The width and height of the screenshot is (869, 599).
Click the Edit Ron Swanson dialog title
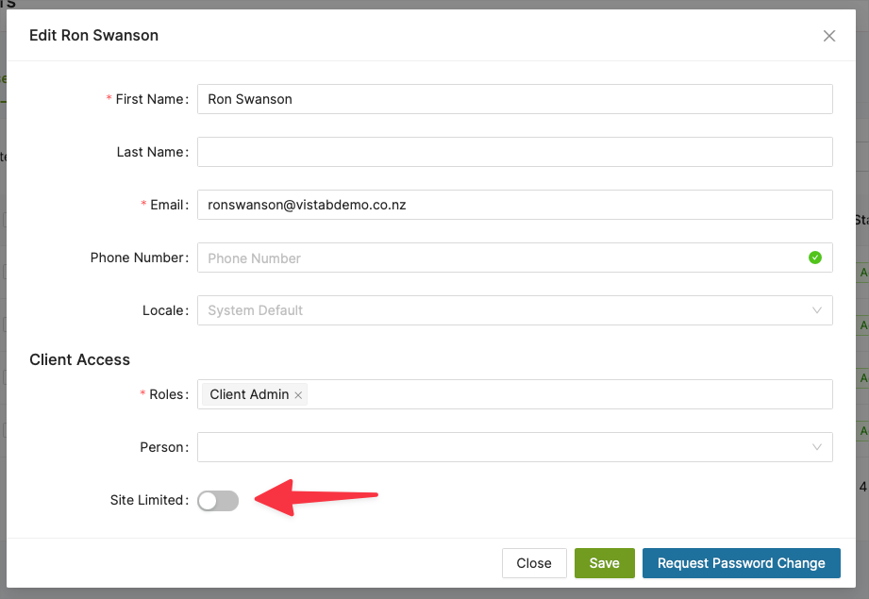94,36
